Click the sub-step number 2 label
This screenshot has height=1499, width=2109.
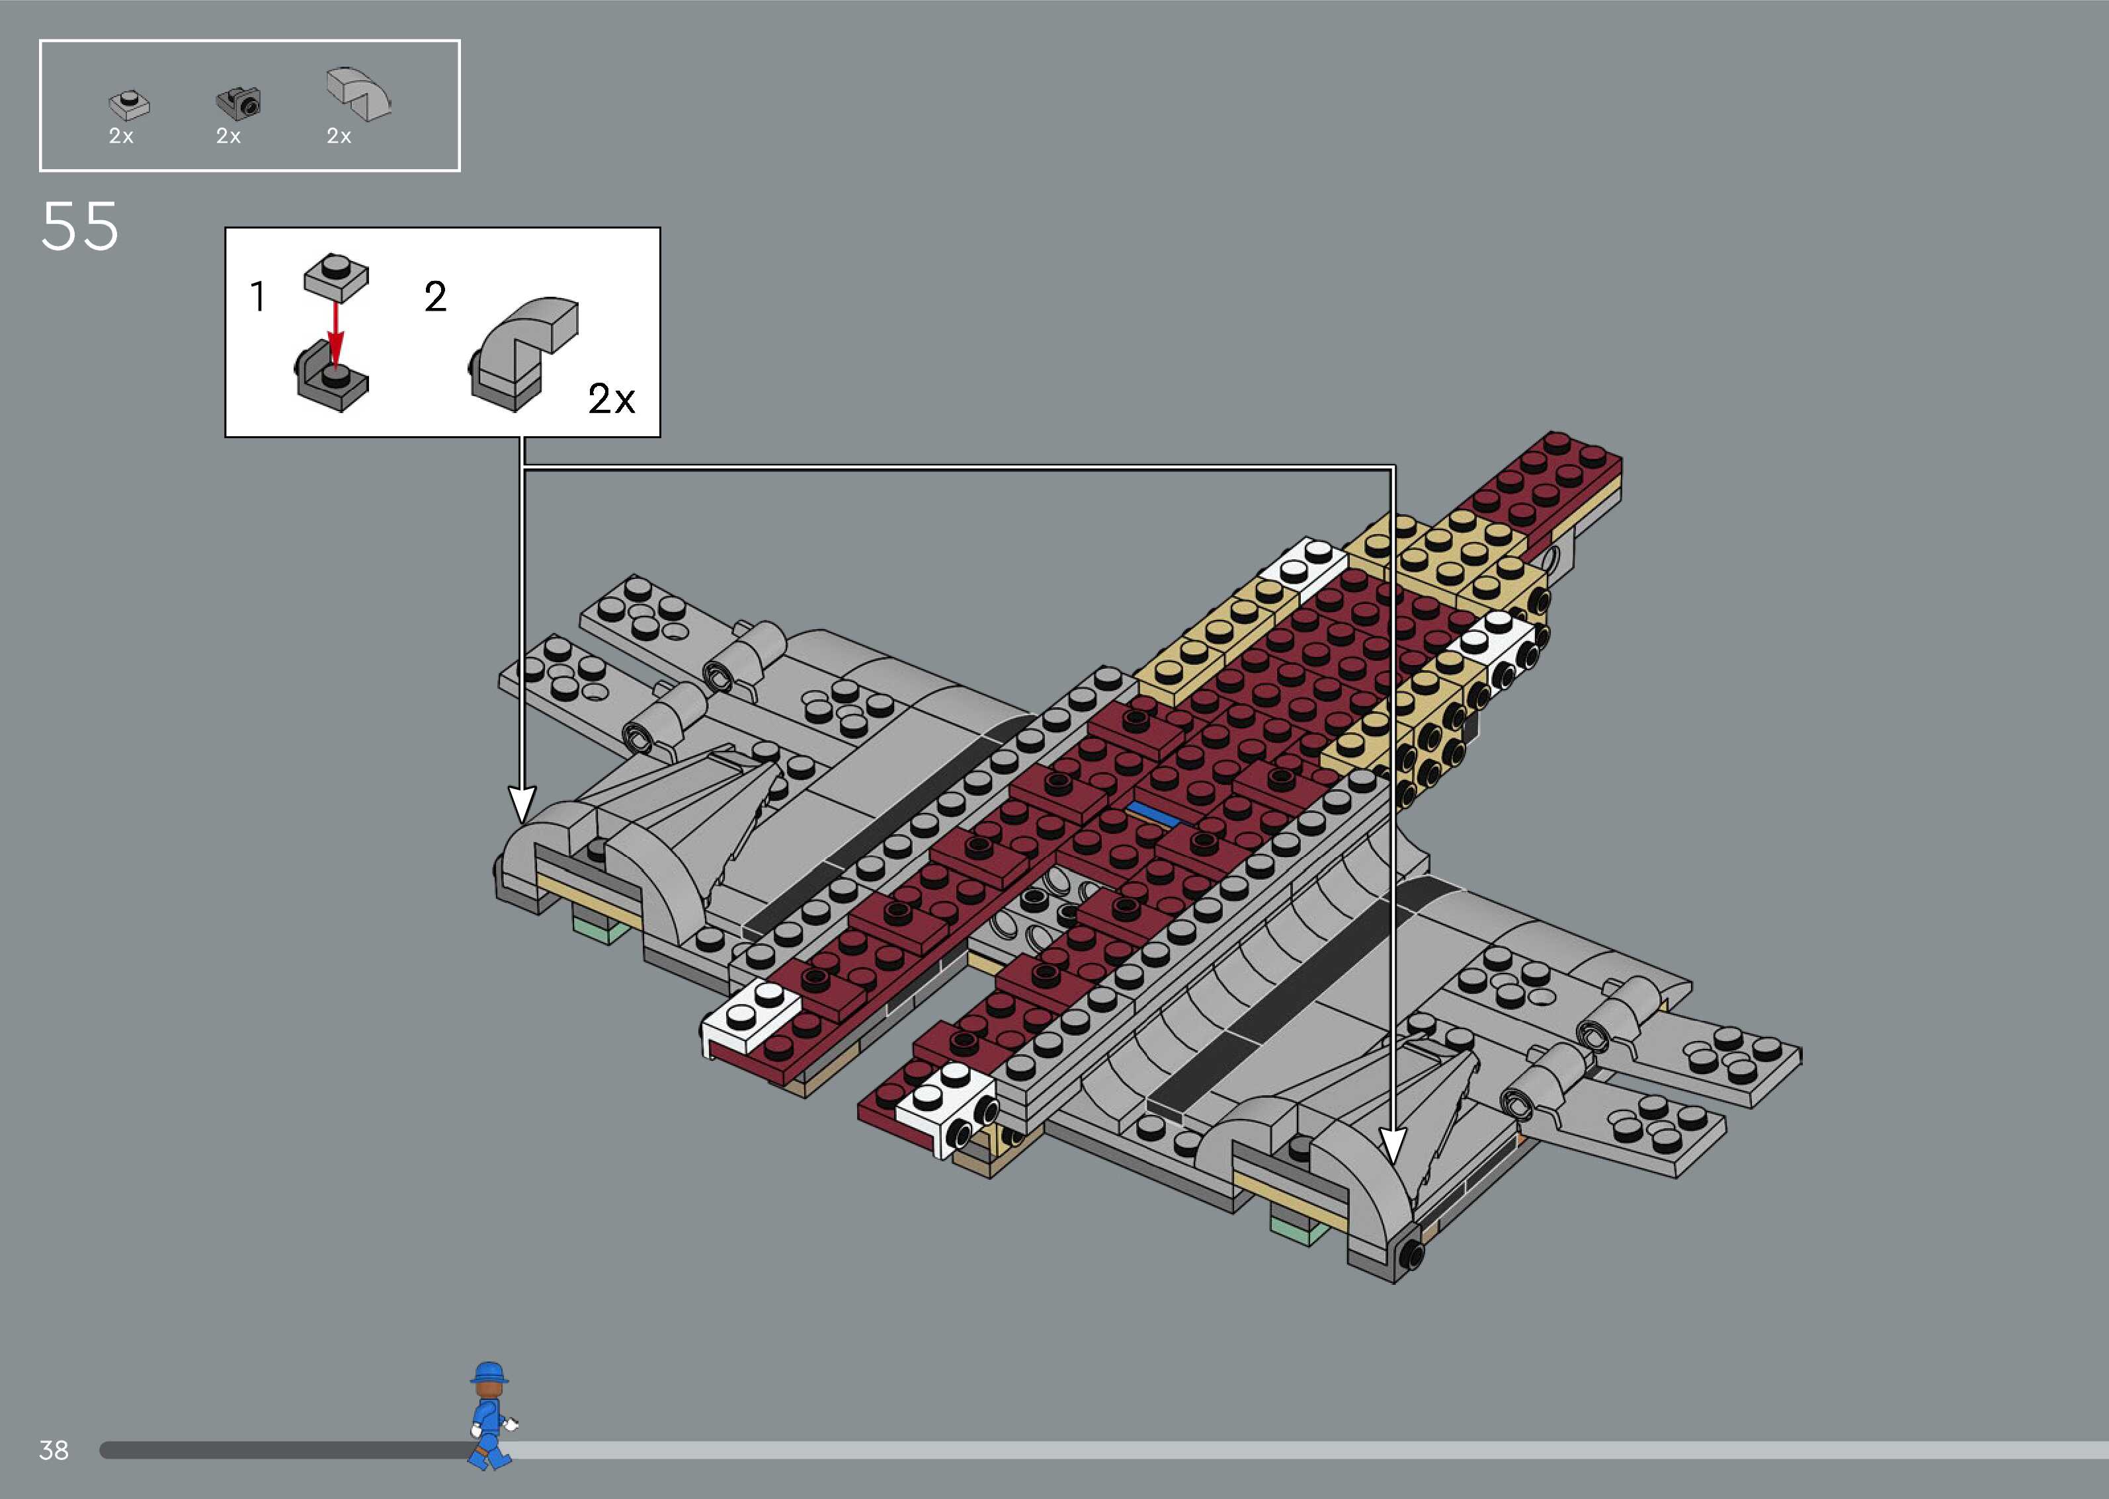coord(435,297)
